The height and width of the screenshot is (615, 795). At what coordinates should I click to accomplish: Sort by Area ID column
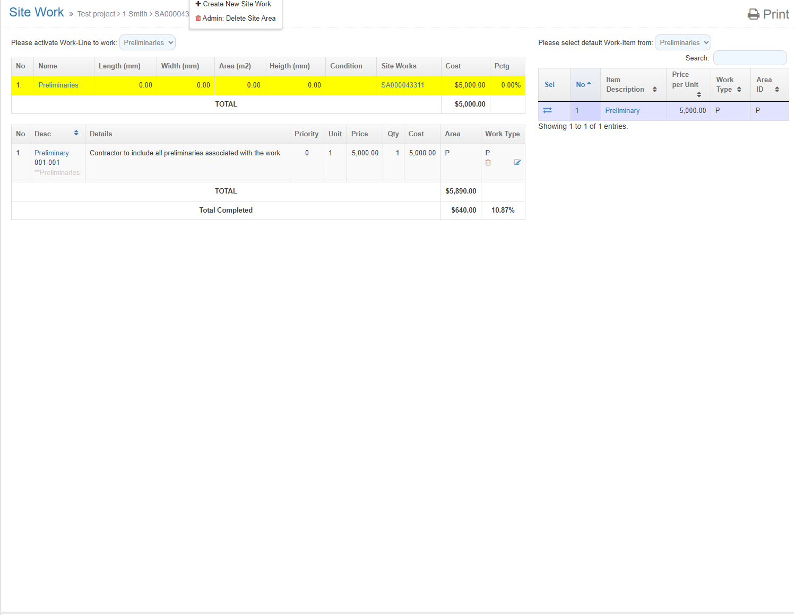click(x=776, y=90)
